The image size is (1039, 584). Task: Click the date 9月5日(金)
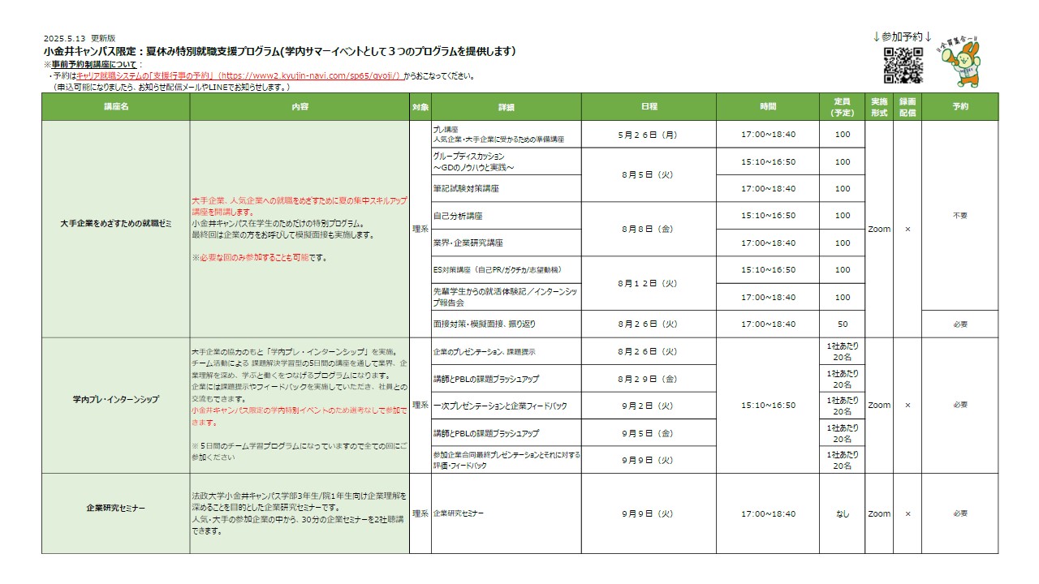[648, 433]
